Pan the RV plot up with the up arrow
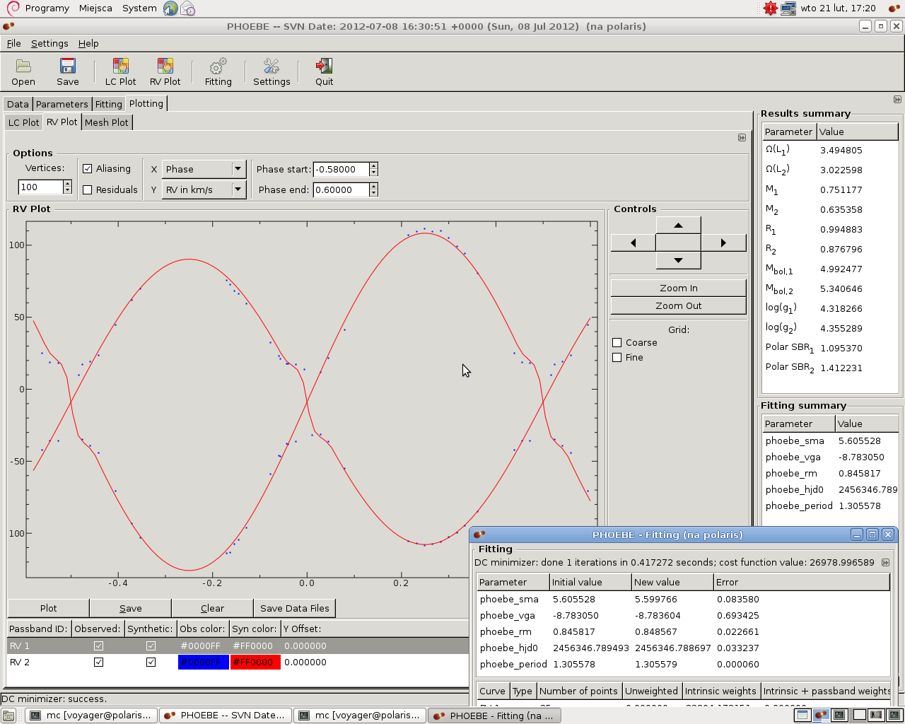Viewport: 905px width, 724px height. coord(678,225)
